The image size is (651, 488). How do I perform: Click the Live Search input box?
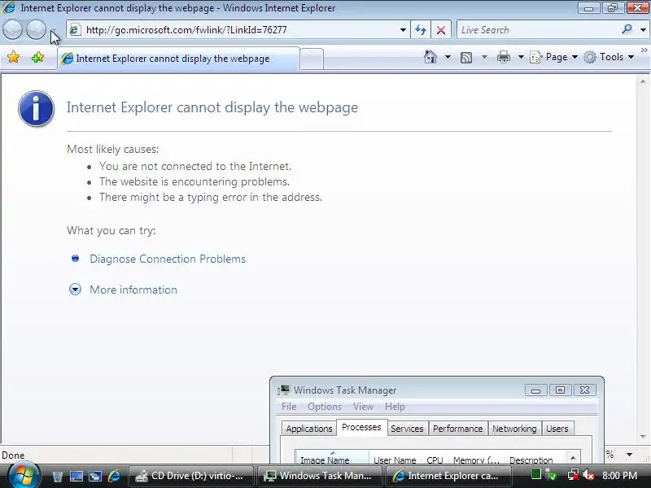click(x=540, y=30)
